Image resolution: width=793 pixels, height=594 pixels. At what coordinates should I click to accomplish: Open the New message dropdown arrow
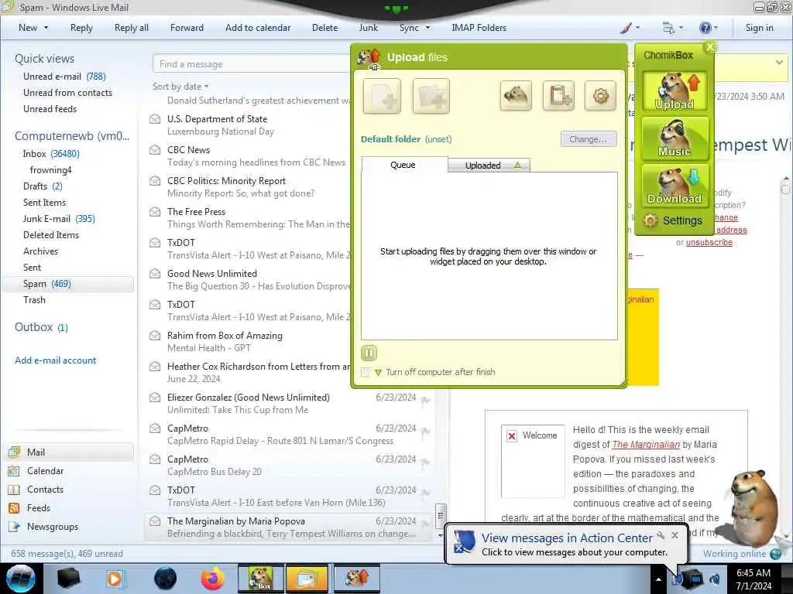tap(46, 28)
